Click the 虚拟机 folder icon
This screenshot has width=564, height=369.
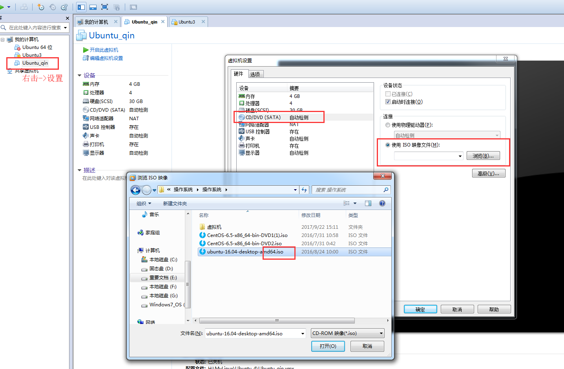[203, 227]
